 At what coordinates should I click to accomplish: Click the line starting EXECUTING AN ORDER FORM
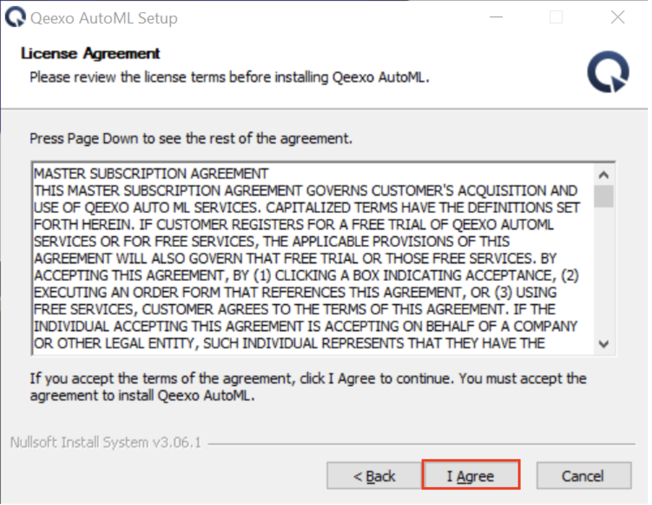295,292
